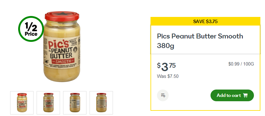This screenshot has width=265, height=116.
Task: Open the Pics Peanut Butter Smooth title link
Action: pyautogui.click(x=200, y=41)
